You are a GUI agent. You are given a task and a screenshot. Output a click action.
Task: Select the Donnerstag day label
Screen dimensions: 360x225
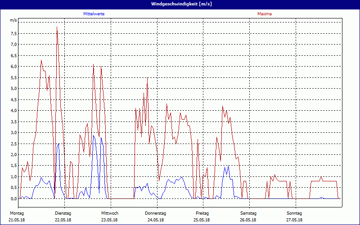click(156, 213)
